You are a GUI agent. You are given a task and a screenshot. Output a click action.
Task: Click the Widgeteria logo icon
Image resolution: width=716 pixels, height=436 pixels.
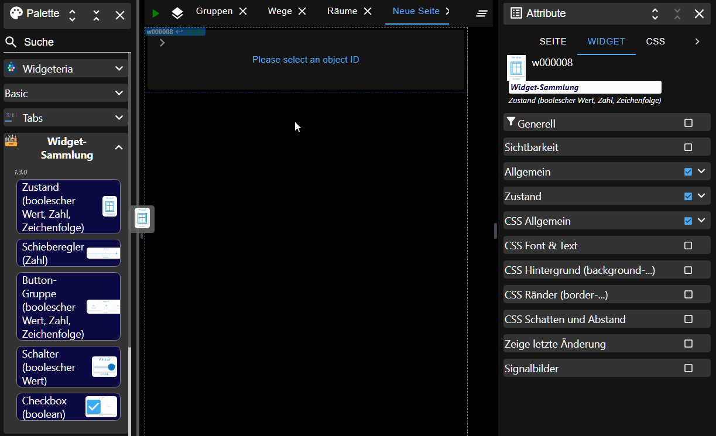(x=11, y=68)
